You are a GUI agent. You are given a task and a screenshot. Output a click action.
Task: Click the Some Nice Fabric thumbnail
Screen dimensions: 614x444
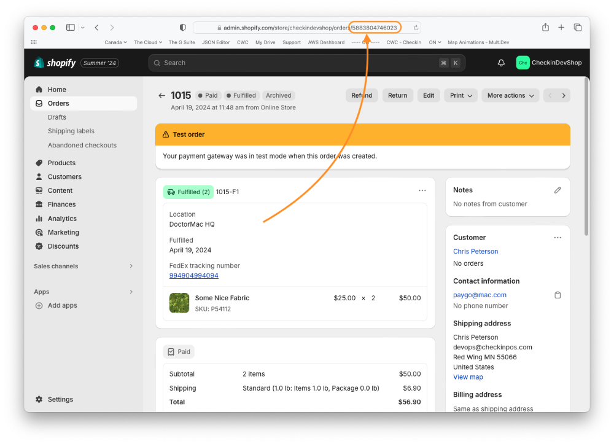pos(179,302)
